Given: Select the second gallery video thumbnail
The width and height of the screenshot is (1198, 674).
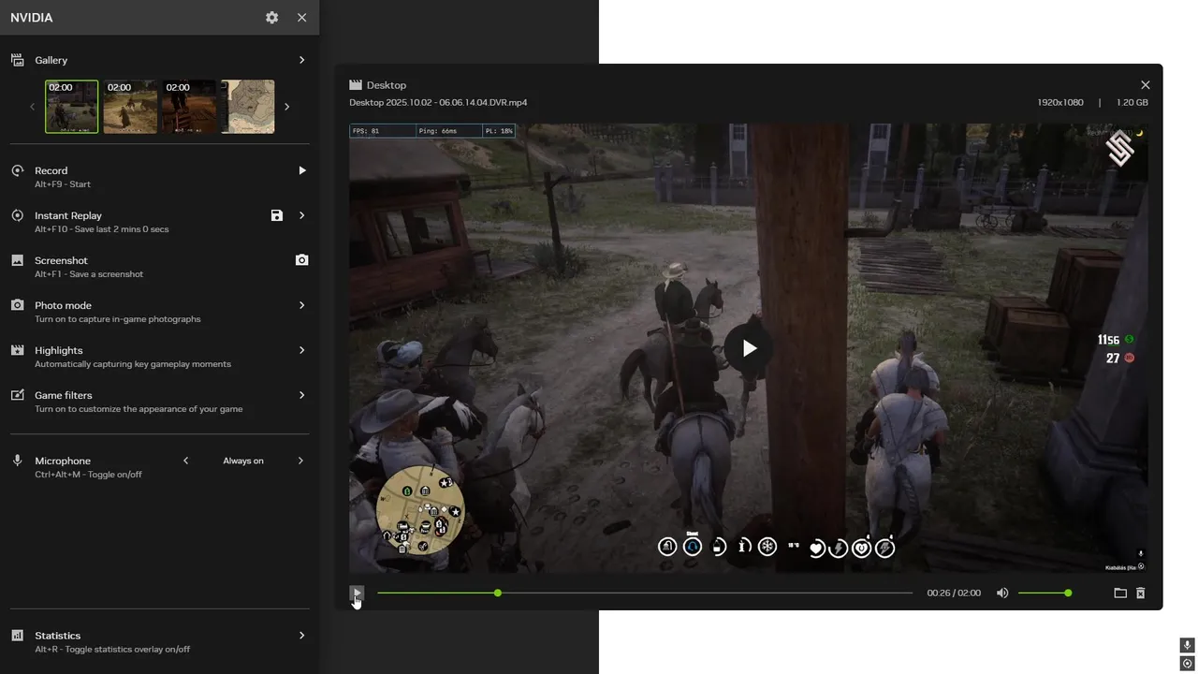Looking at the screenshot, I should coord(130,107).
